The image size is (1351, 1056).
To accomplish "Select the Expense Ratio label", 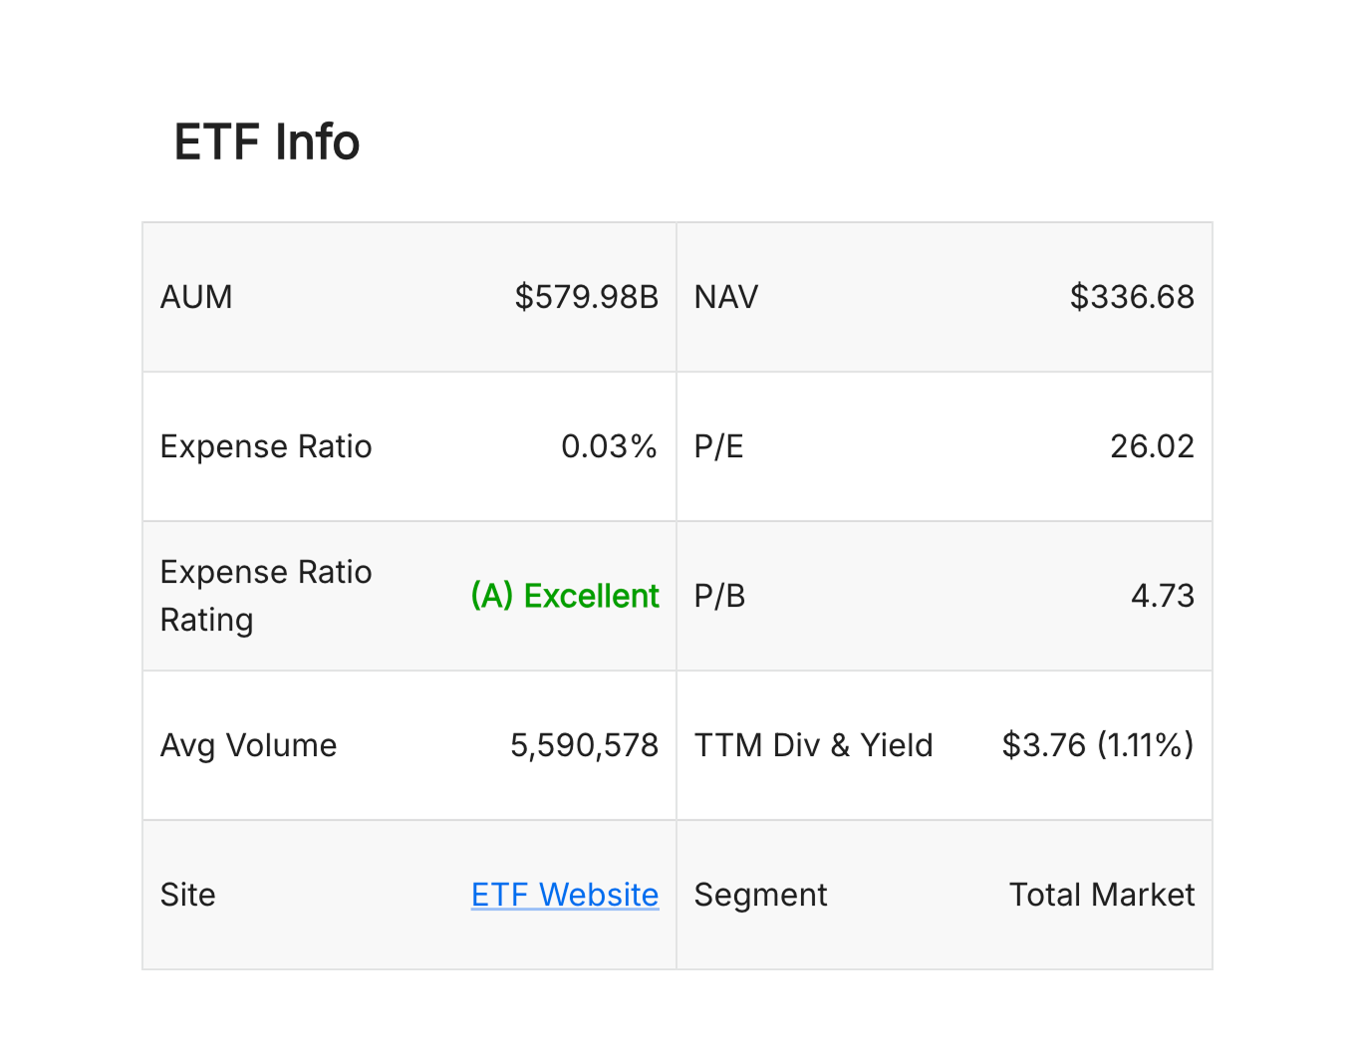I will tap(265, 446).
